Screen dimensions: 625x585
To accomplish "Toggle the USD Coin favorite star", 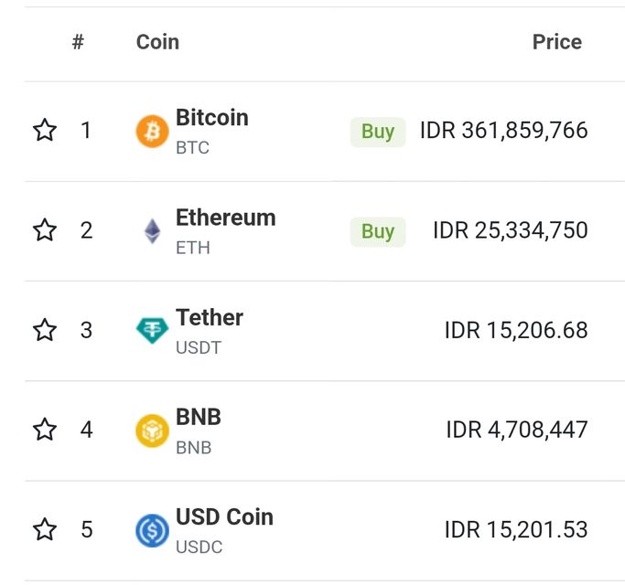I will pyautogui.click(x=45, y=529).
